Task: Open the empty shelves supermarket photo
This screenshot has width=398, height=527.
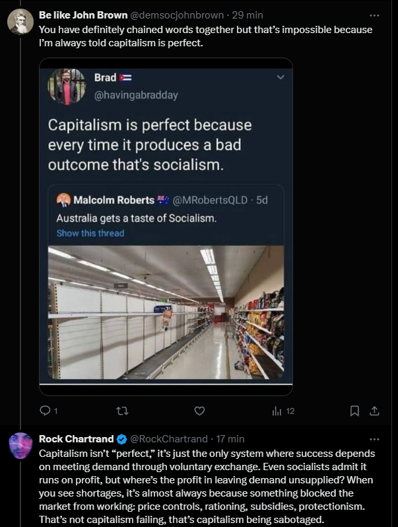Action: click(166, 311)
